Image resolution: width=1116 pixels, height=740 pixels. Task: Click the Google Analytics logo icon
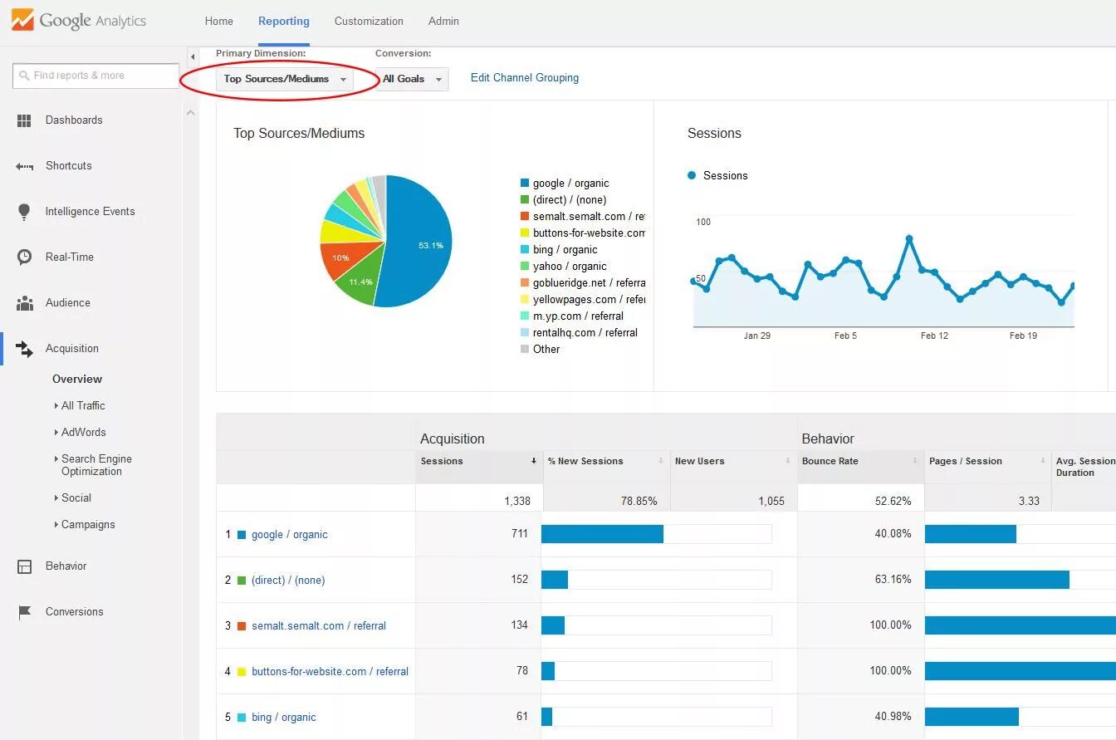pos(22,21)
